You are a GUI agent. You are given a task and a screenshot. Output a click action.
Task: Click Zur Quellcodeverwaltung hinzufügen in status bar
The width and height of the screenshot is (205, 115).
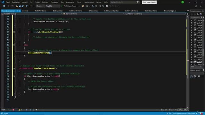tap(182, 113)
